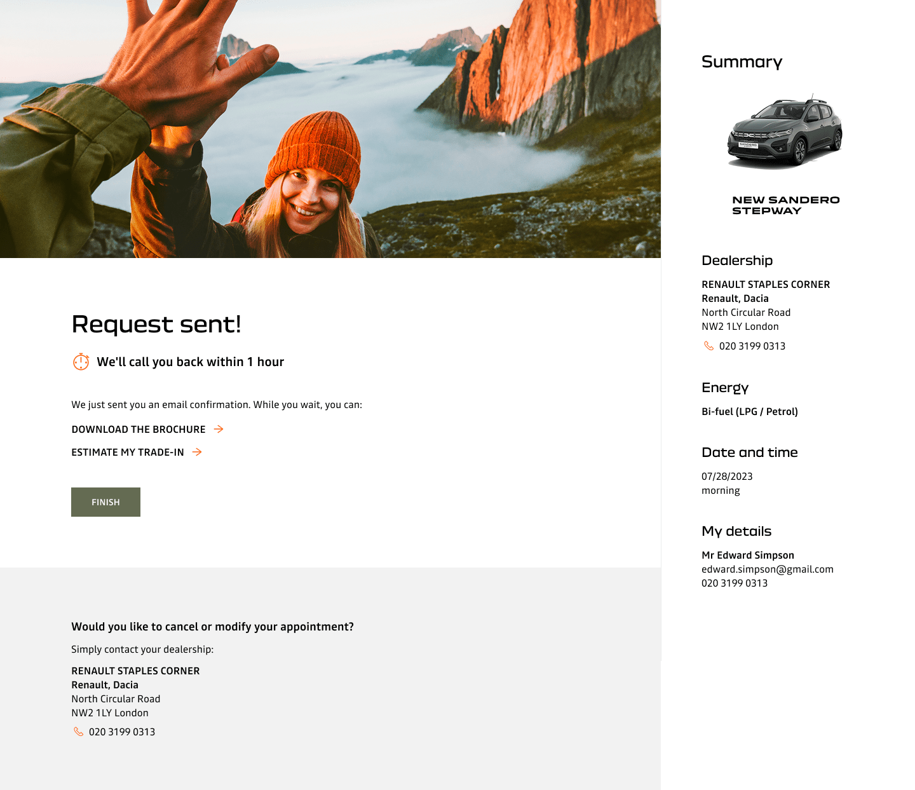
Task: Click the arrow next to Download the Brochure
Action: click(x=219, y=429)
